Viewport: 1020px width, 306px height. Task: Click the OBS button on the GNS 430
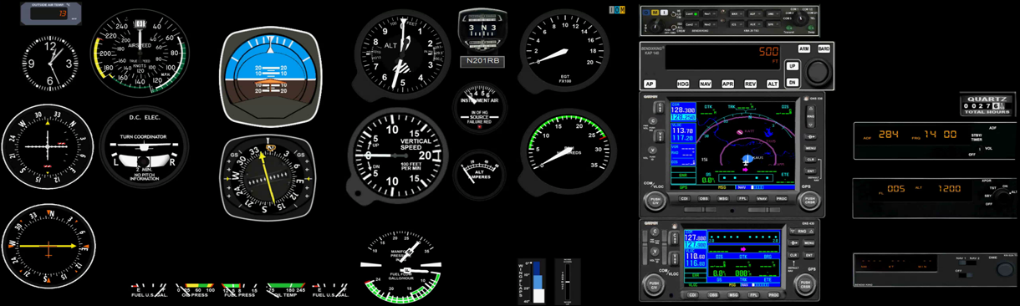point(713,295)
